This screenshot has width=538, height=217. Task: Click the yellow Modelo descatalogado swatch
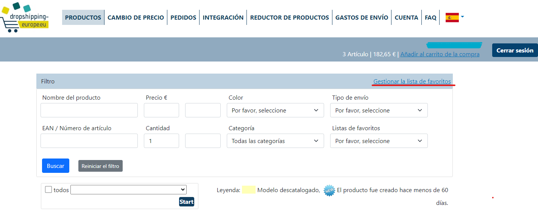(249, 190)
